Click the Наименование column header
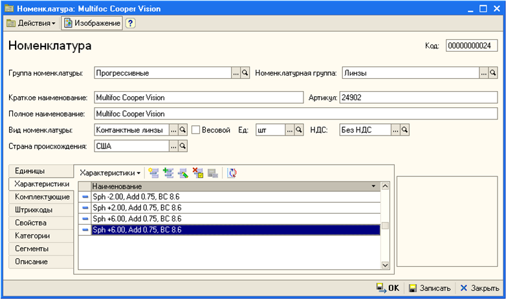 click(x=236, y=186)
